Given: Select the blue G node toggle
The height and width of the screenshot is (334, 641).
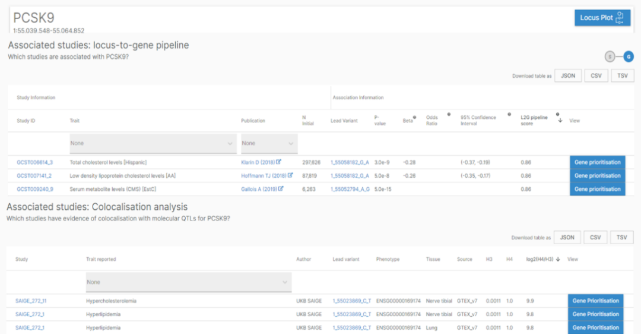Looking at the screenshot, I should pyautogui.click(x=628, y=56).
